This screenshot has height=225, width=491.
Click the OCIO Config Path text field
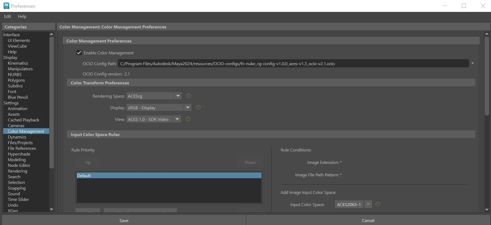[293, 64]
